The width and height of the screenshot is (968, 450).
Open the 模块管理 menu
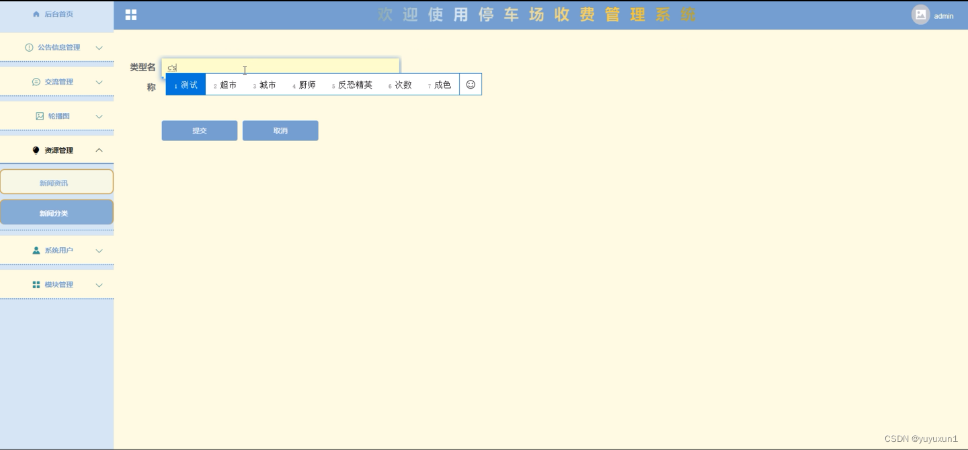click(56, 285)
